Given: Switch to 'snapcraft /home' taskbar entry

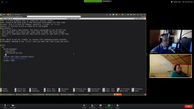Looking at the screenshot, I should [38, 94].
